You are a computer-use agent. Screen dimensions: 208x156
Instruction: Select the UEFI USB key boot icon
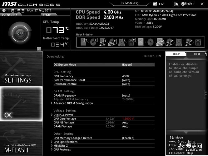click(122, 42)
